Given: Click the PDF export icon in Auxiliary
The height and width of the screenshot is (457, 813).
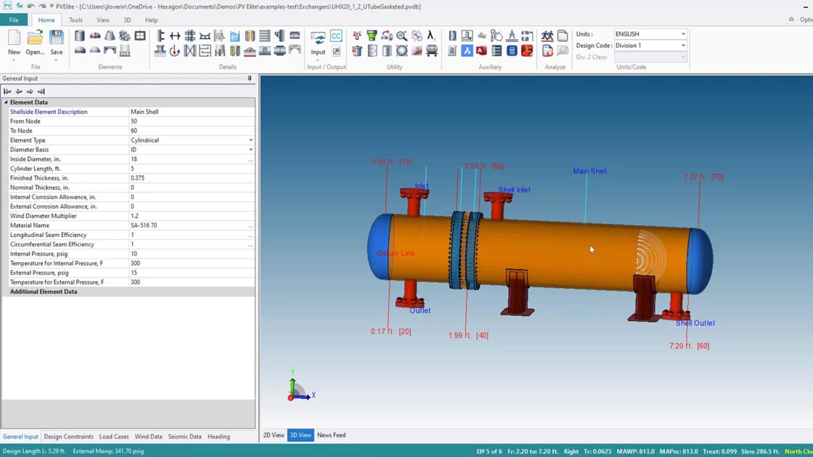Looking at the screenshot, I should [x=527, y=51].
